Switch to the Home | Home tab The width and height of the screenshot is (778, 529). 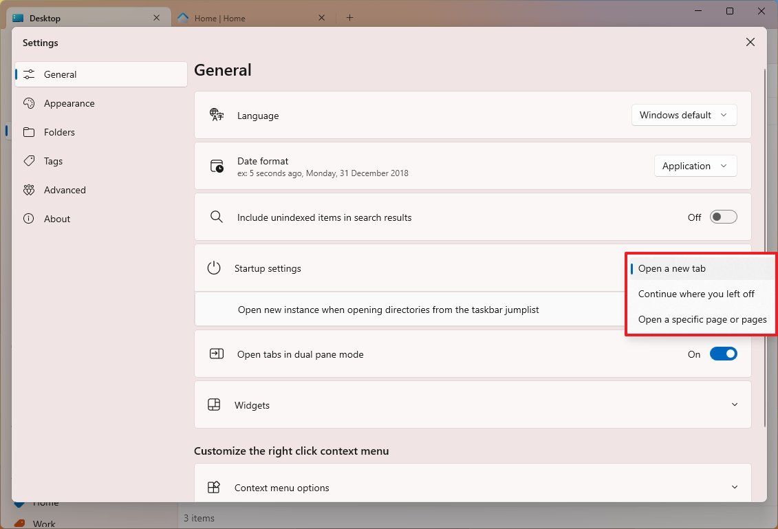tap(248, 18)
